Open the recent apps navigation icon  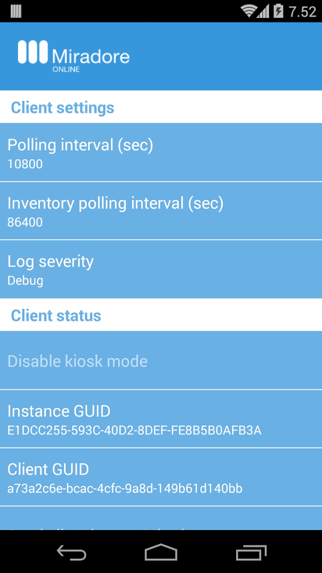[251, 552]
